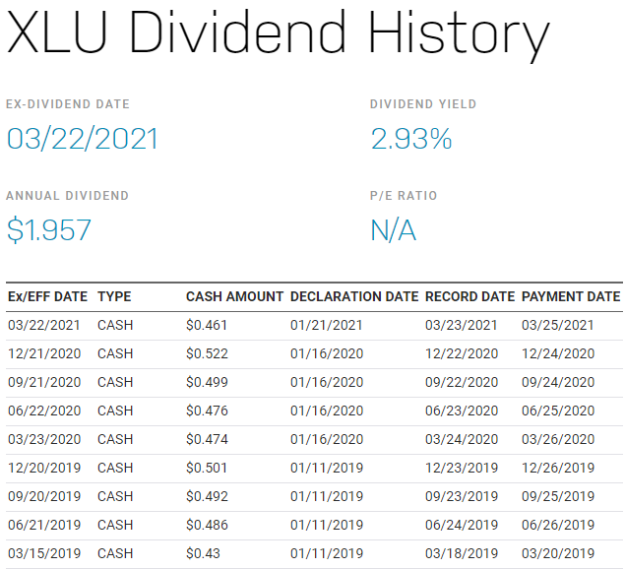Click the dividend yield value 2.93%
Screen dimensions: 625x569
click(411, 139)
